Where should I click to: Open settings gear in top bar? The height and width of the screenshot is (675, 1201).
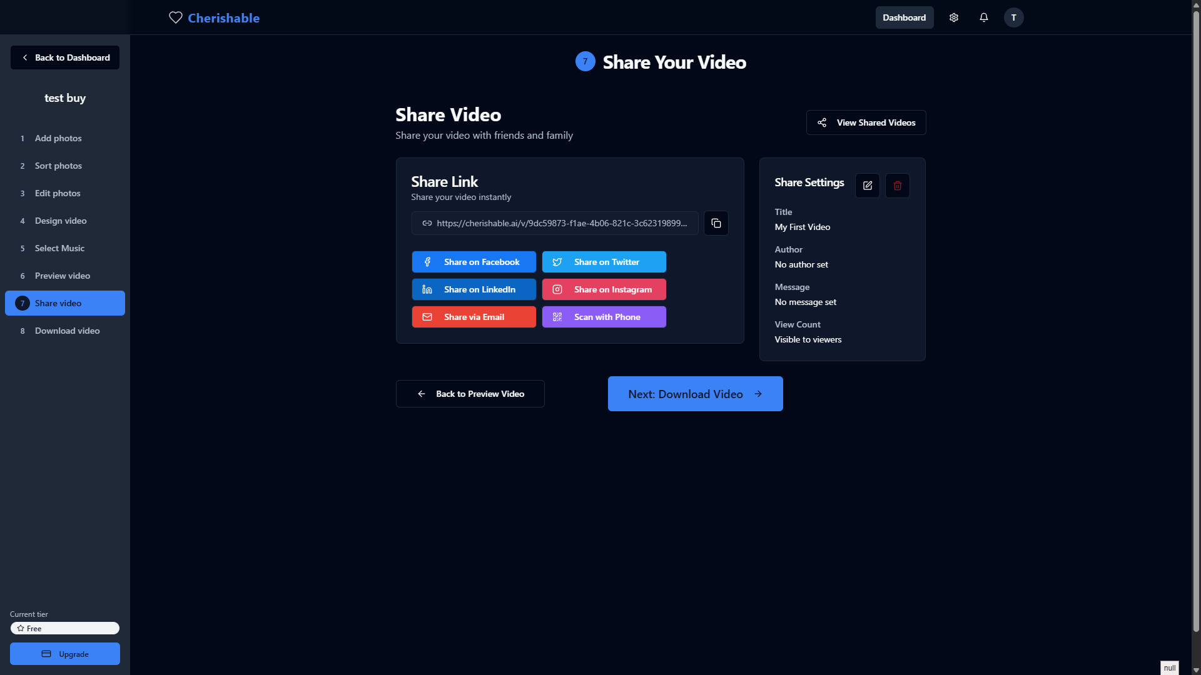pos(953,17)
